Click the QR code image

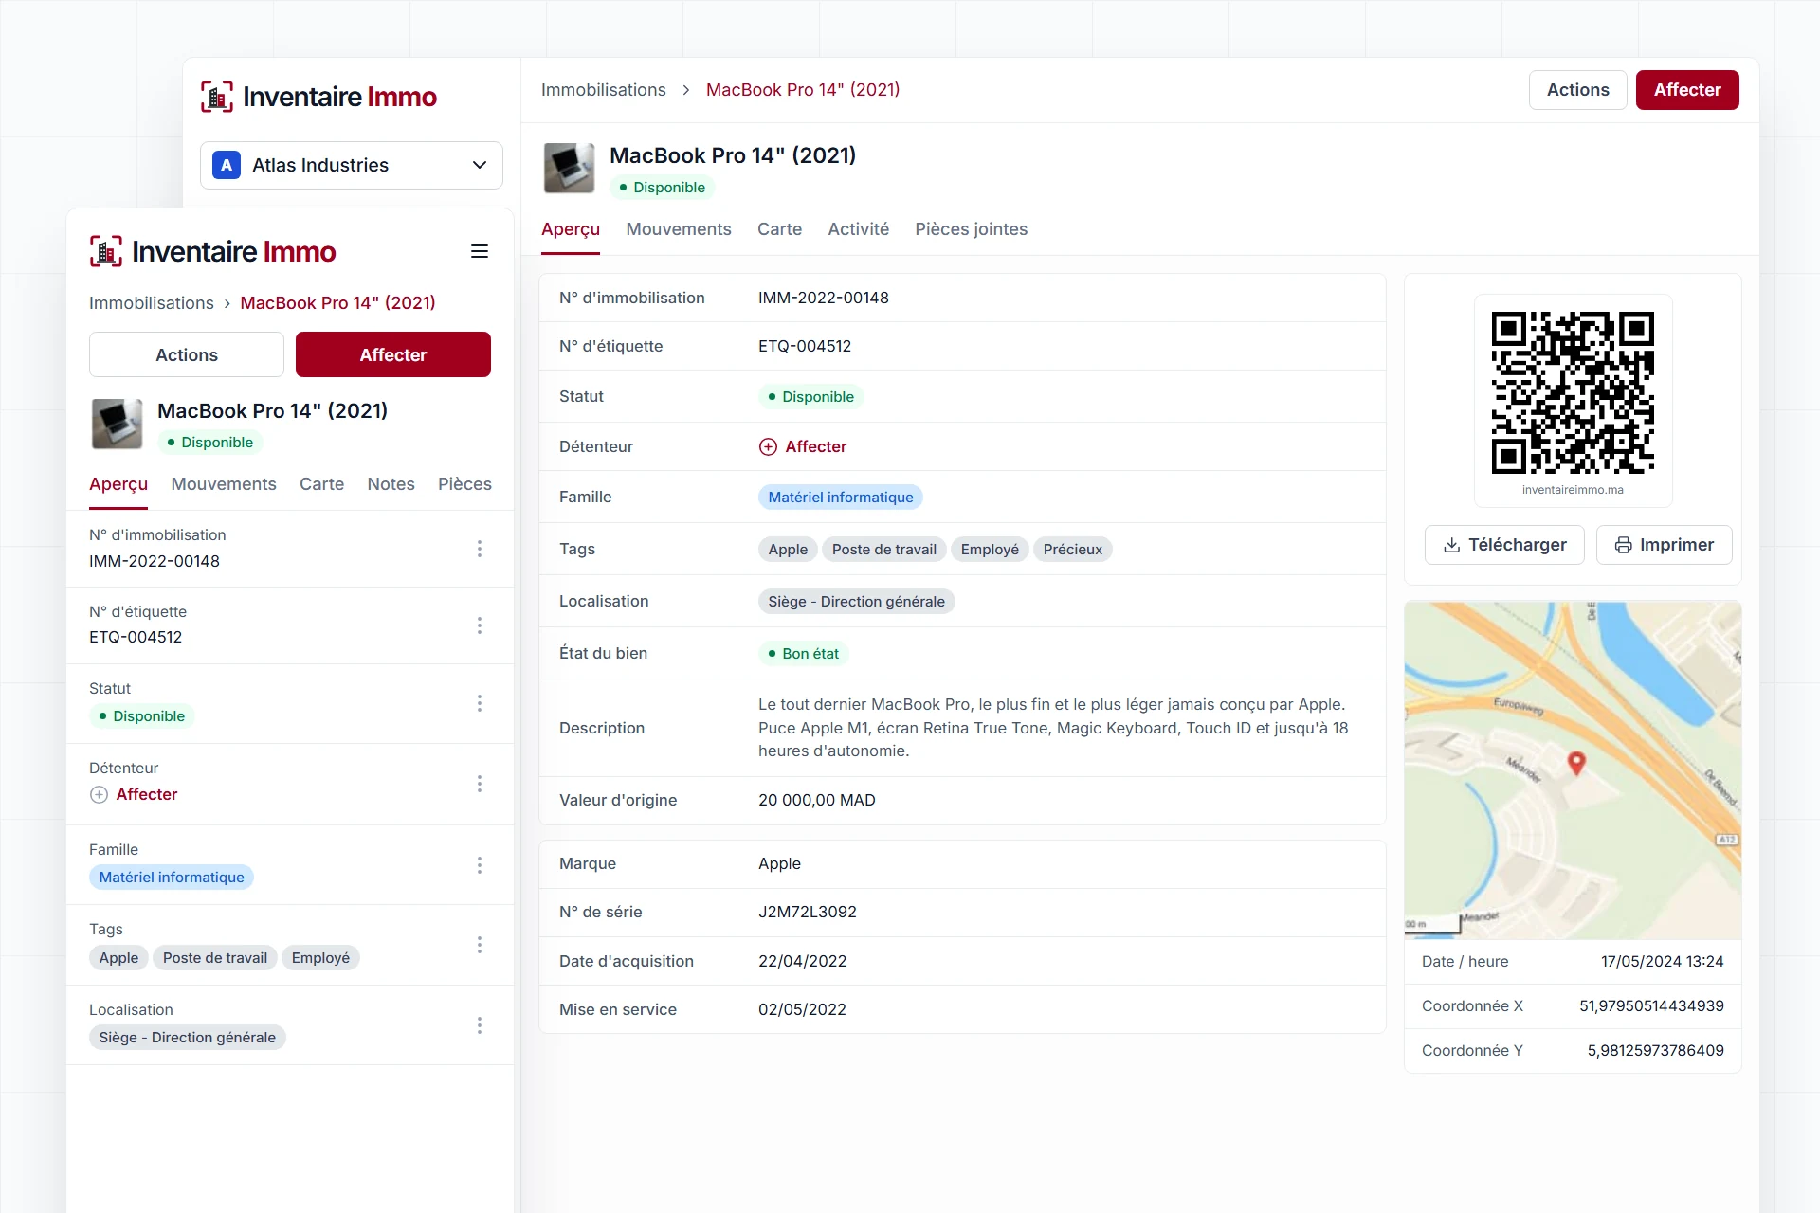[1573, 392]
